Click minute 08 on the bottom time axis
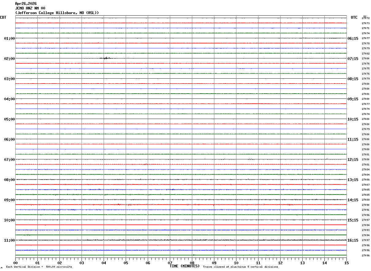The image size is (371, 271). point(192,263)
